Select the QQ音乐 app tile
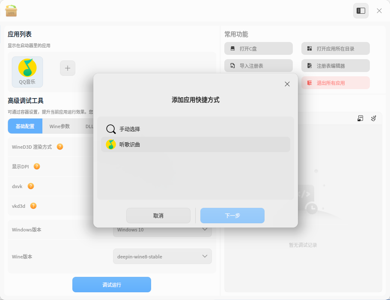 [x=27, y=72]
